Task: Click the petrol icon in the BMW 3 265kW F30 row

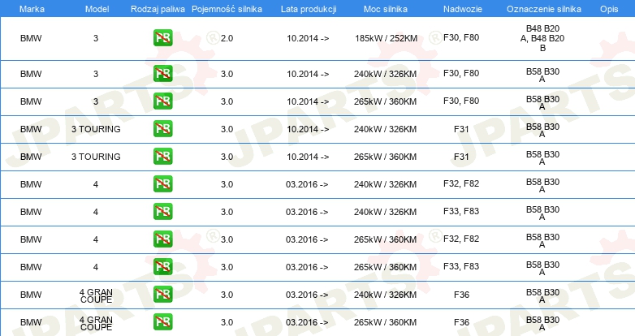Action: pos(162,101)
